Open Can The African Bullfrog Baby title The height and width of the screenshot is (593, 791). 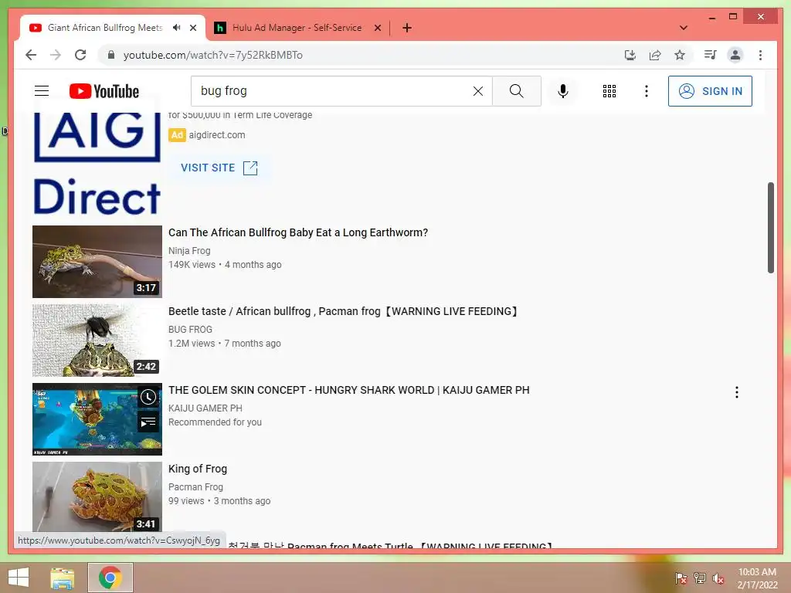[298, 232]
